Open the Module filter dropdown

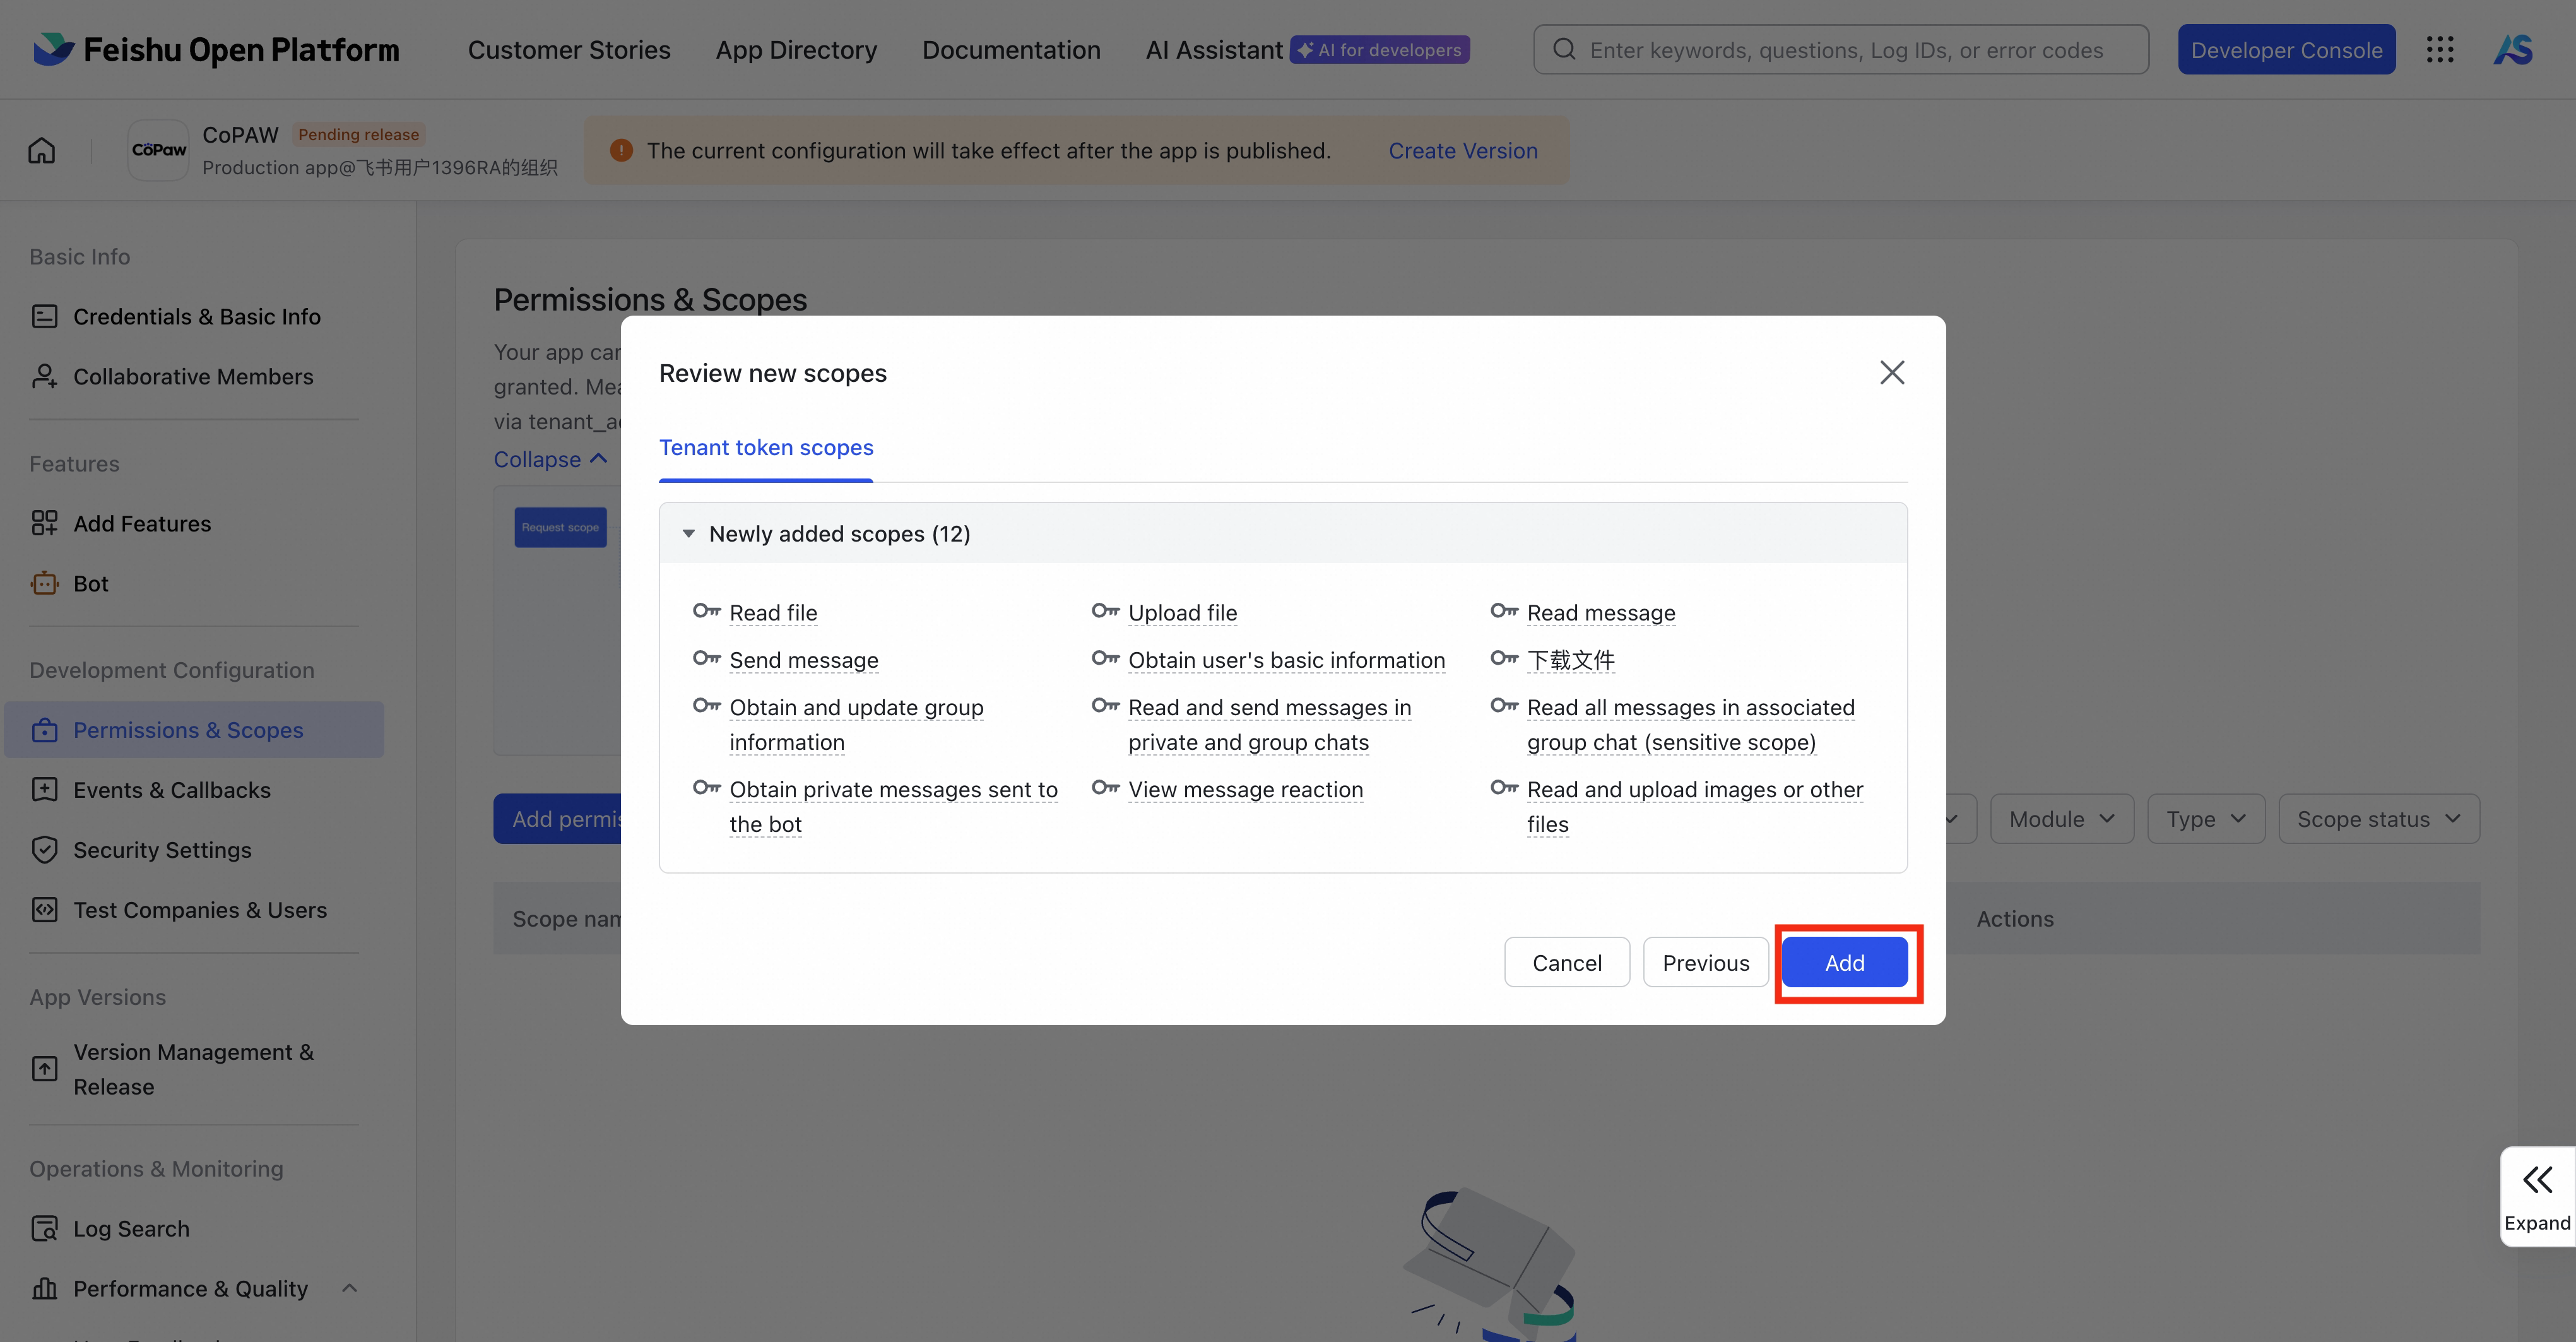coord(2061,819)
